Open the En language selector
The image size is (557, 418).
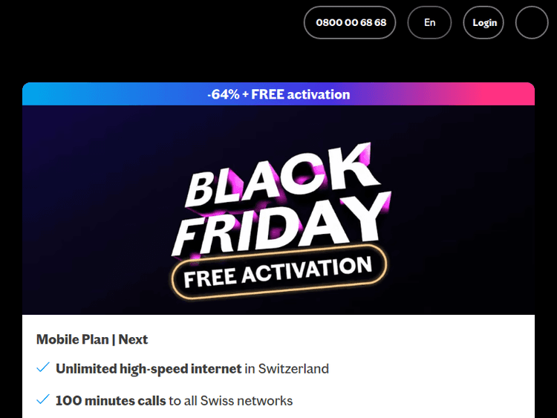[x=429, y=22]
